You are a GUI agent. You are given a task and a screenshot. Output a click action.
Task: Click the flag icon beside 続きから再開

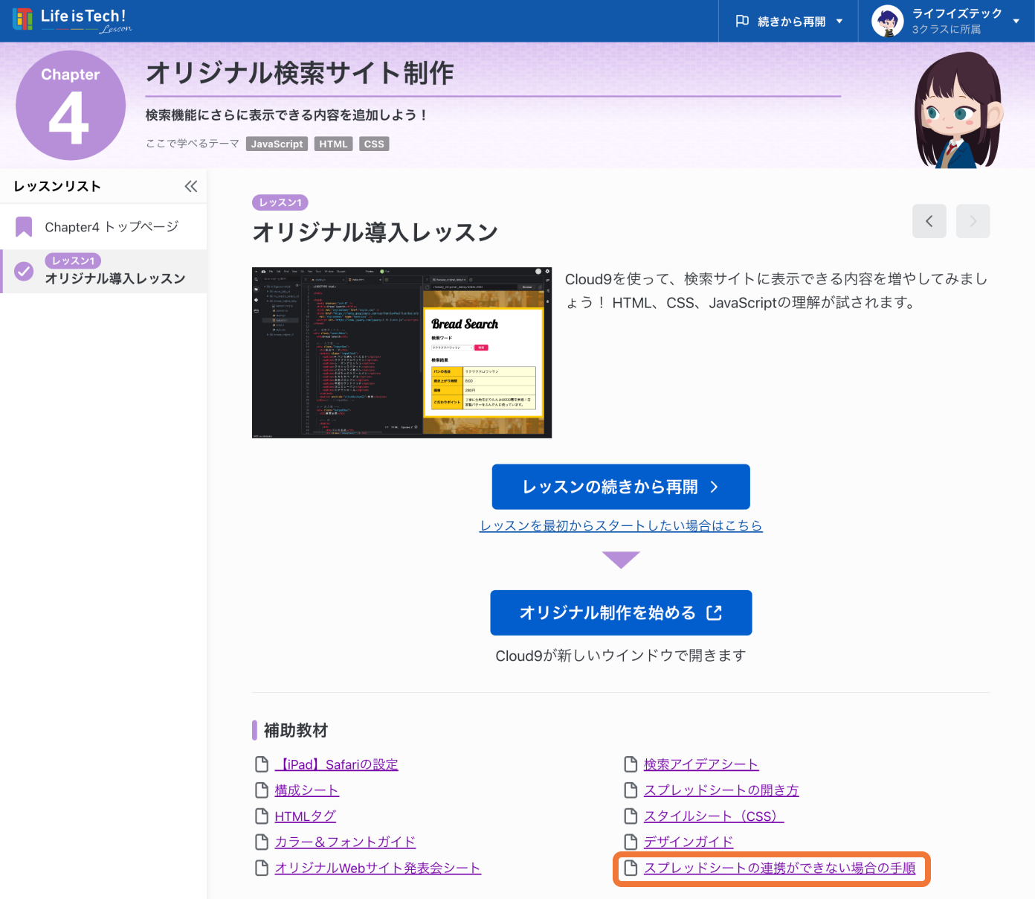(741, 21)
